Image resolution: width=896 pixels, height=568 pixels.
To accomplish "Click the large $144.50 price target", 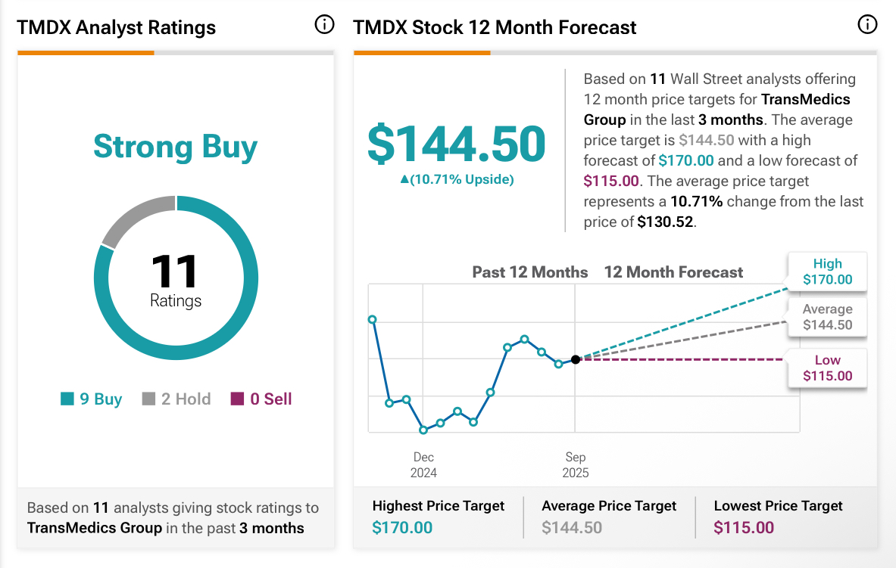I will pos(456,144).
